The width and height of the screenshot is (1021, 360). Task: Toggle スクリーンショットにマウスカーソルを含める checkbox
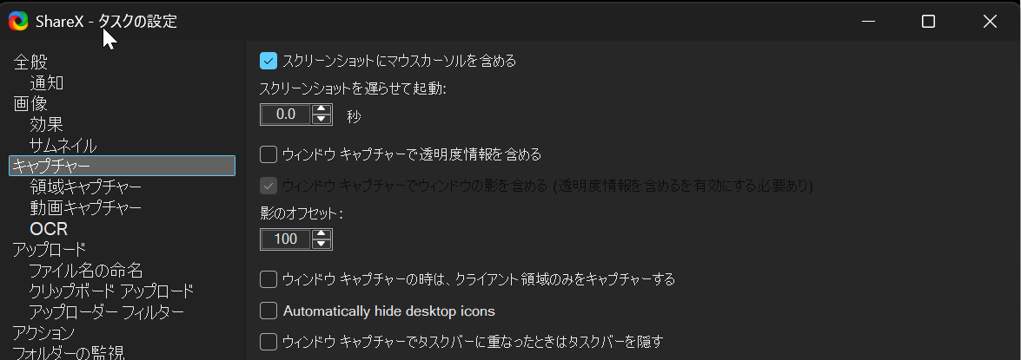(269, 61)
